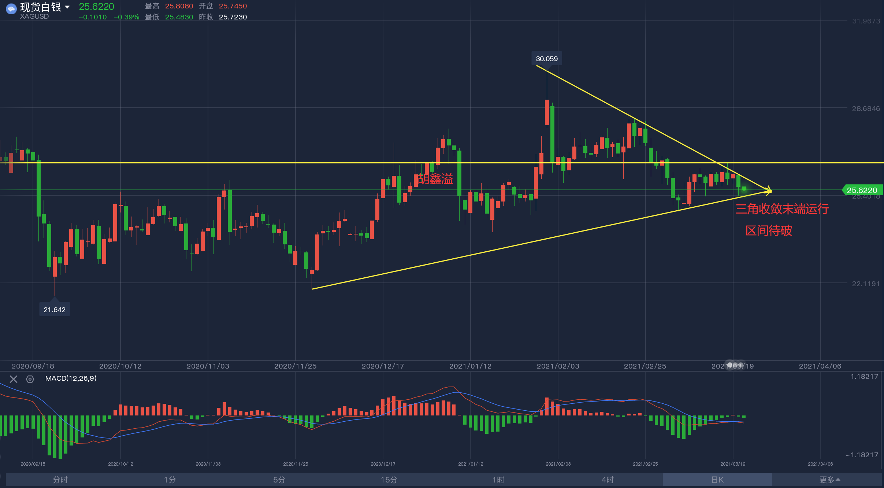Click the 28.6846 price axis label

click(866, 108)
